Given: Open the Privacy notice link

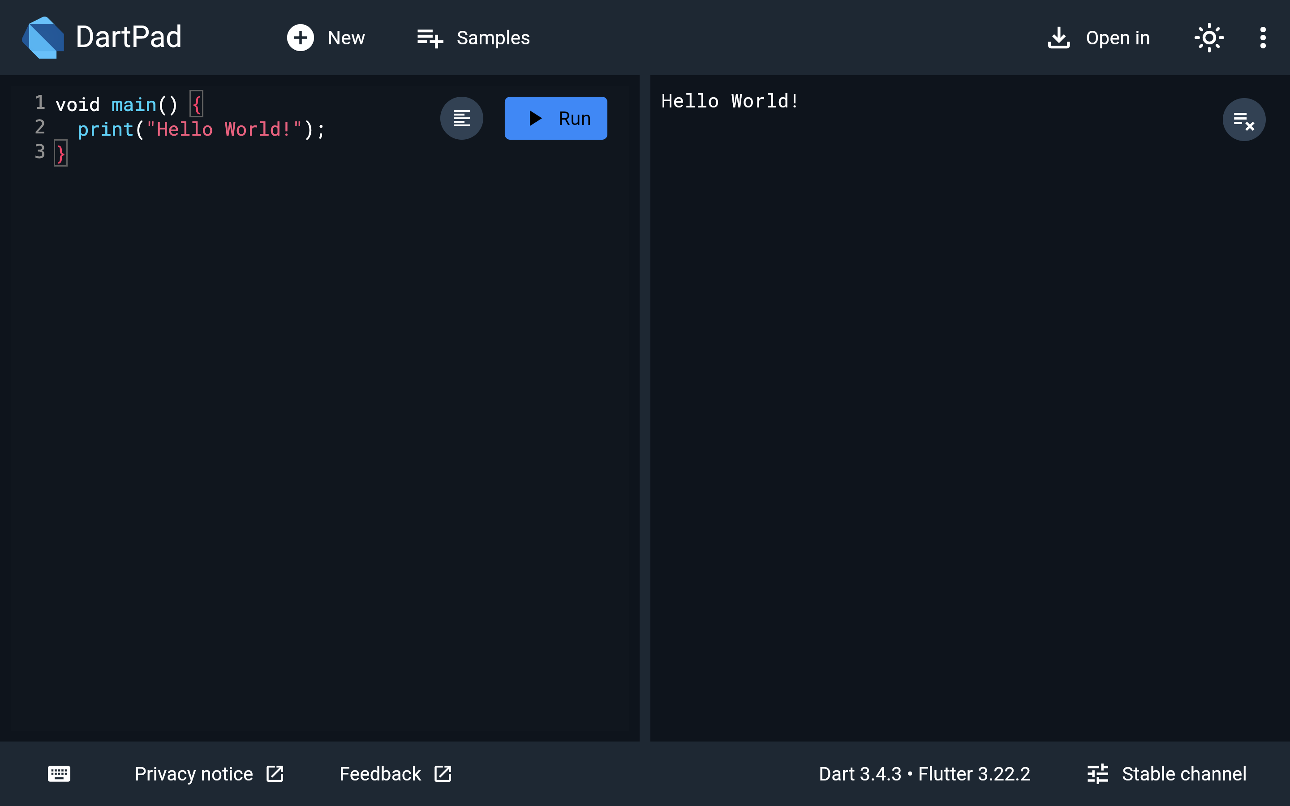Looking at the screenshot, I should click(x=193, y=773).
